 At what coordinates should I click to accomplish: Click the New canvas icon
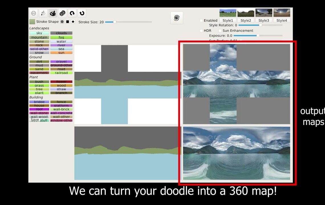point(34,13)
